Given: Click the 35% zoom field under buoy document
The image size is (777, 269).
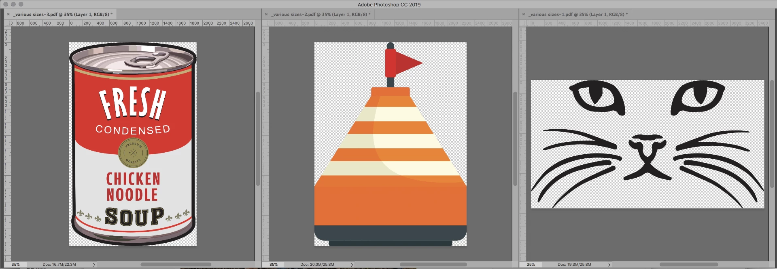Looking at the screenshot, I should pyautogui.click(x=274, y=265).
